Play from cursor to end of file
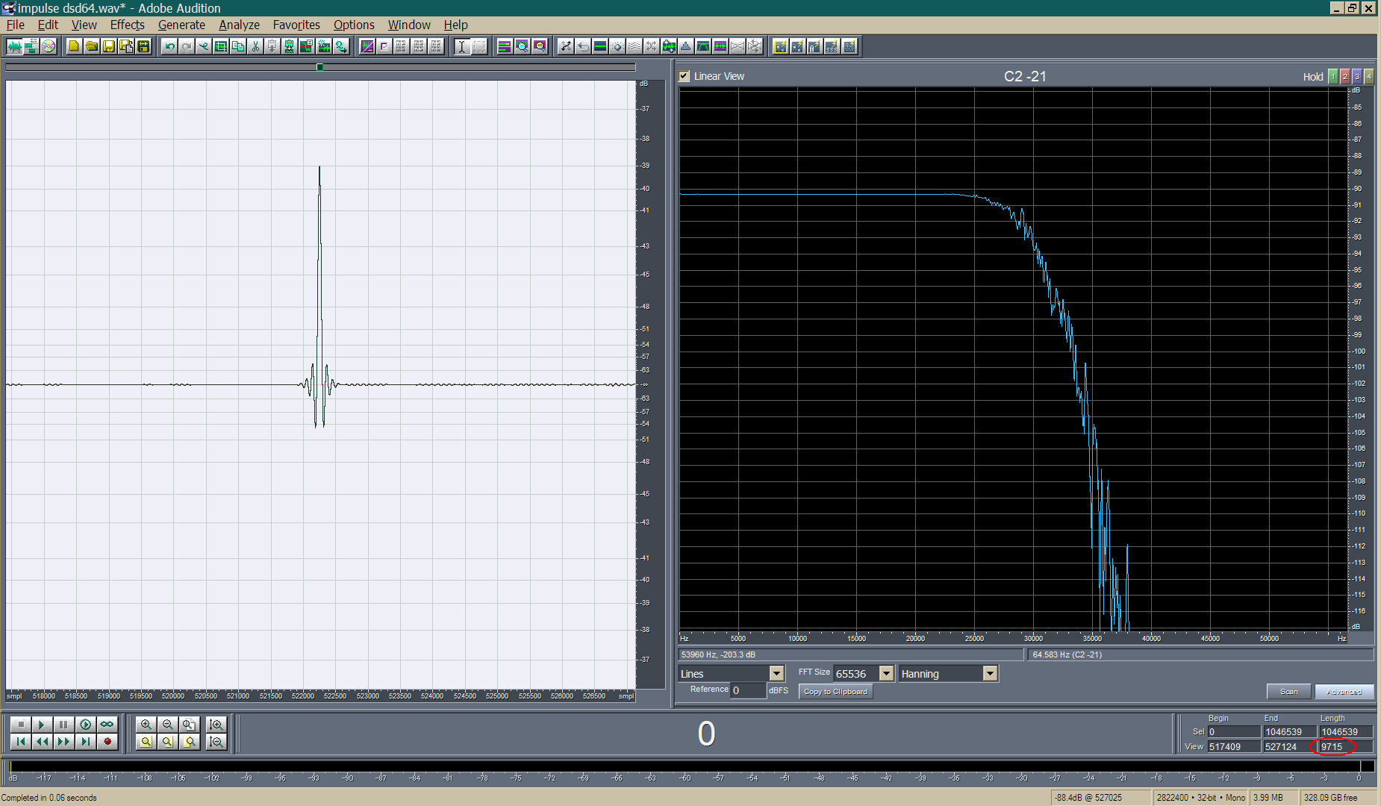 (x=85, y=725)
